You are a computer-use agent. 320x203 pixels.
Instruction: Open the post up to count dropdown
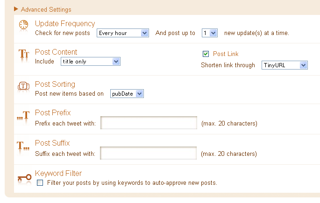click(210, 33)
